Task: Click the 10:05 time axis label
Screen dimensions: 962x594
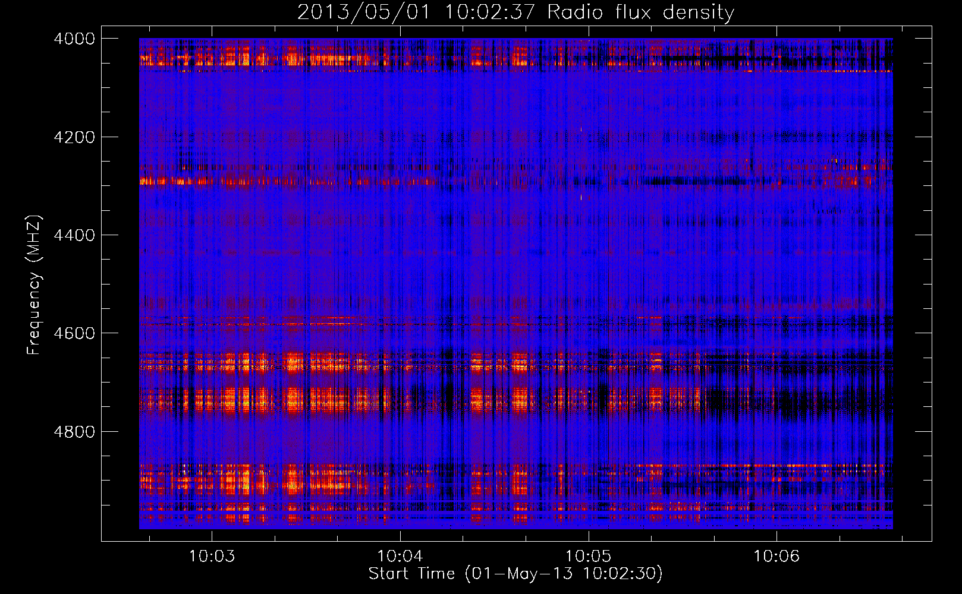Action: coord(588,557)
